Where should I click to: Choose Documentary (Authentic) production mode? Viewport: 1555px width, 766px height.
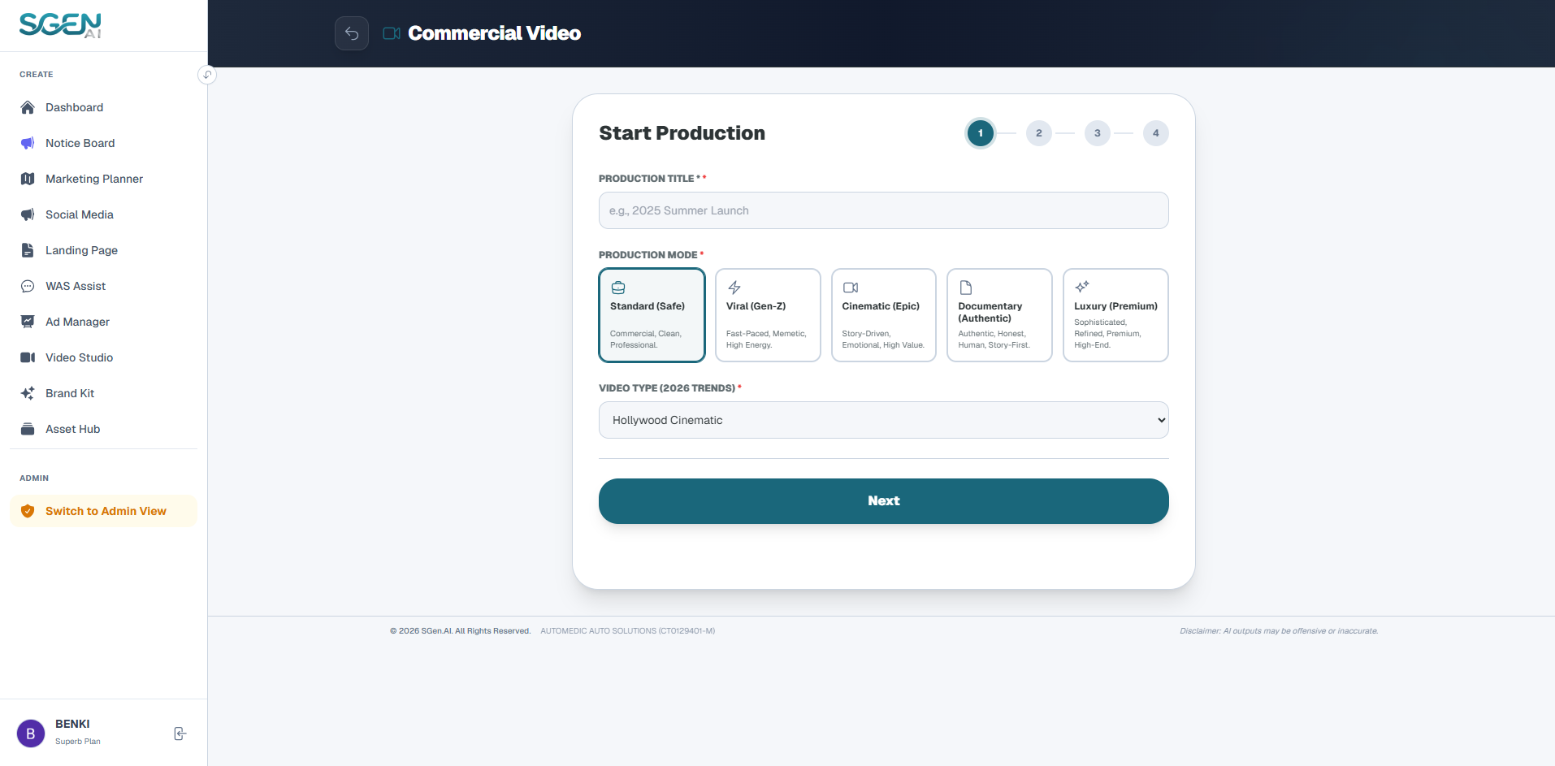[999, 315]
